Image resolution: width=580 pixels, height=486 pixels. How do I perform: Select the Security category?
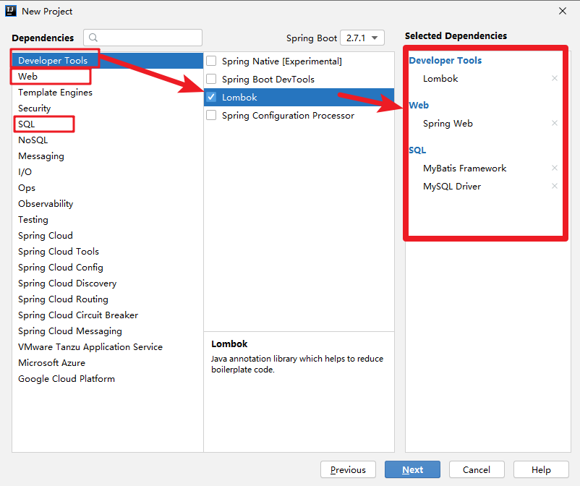pyautogui.click(x=108, y=108)
